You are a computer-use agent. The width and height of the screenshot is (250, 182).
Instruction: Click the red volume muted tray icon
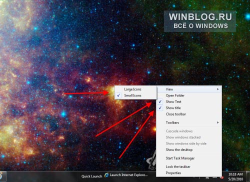point(222,177)
